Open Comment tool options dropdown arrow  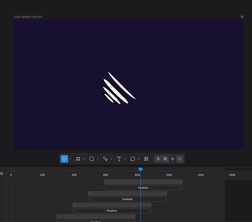[x=139, y=159]
